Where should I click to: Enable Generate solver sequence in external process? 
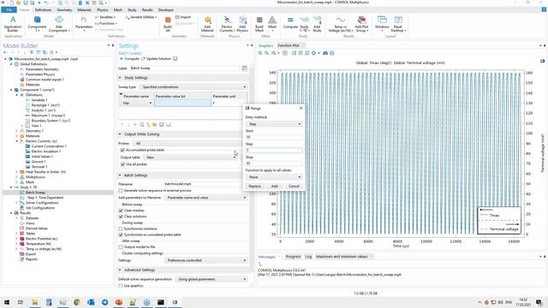(x=121, y=191)
